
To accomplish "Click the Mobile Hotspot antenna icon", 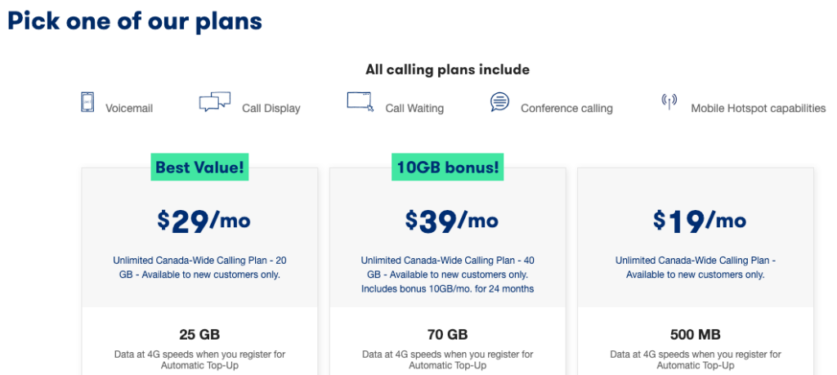I will pos(669,102).
